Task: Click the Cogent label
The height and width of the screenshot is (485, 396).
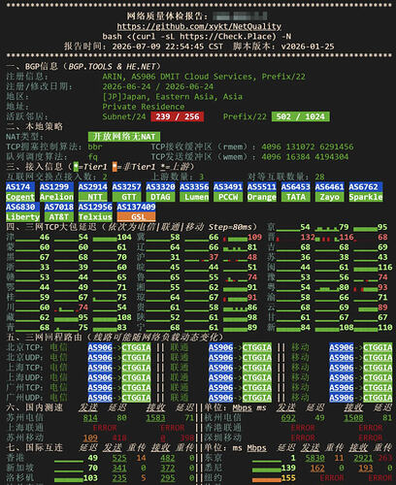Action: tap(20, 197)
